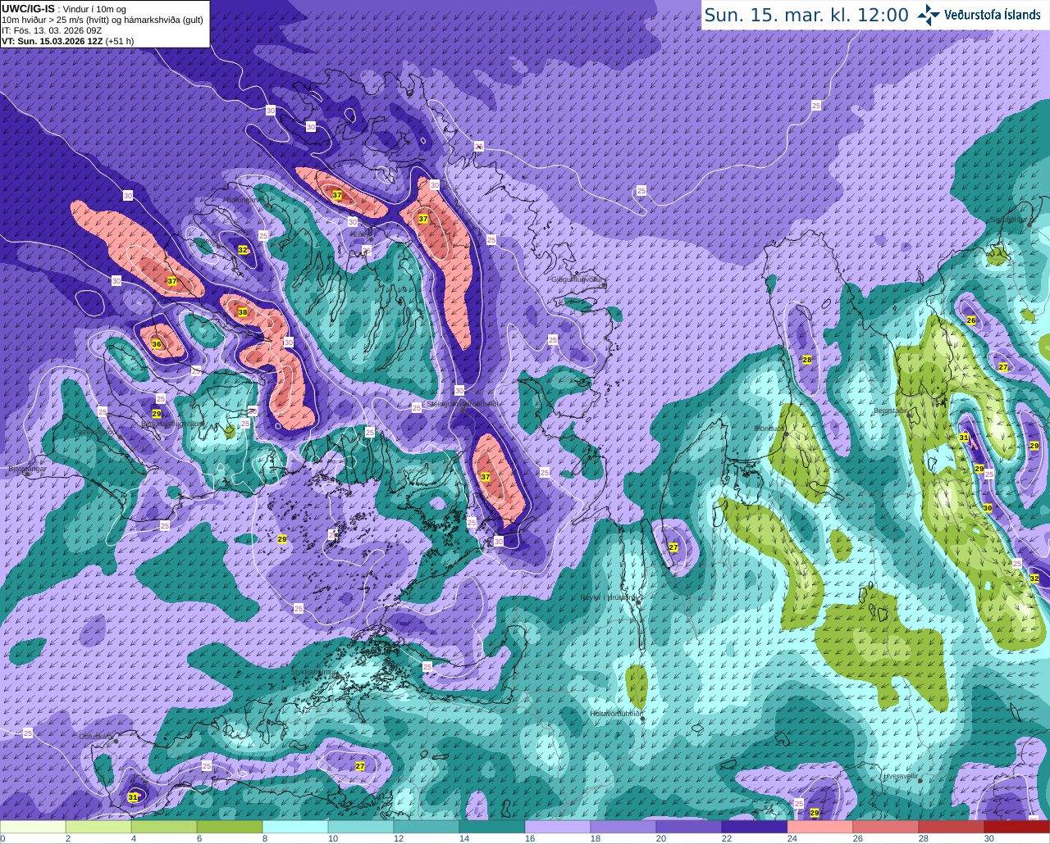Pick the dark red 30+ m/s legend swatch
Image resolution: width=1050 pixels, height=844 pixels.
click(x=1017, y=827)
